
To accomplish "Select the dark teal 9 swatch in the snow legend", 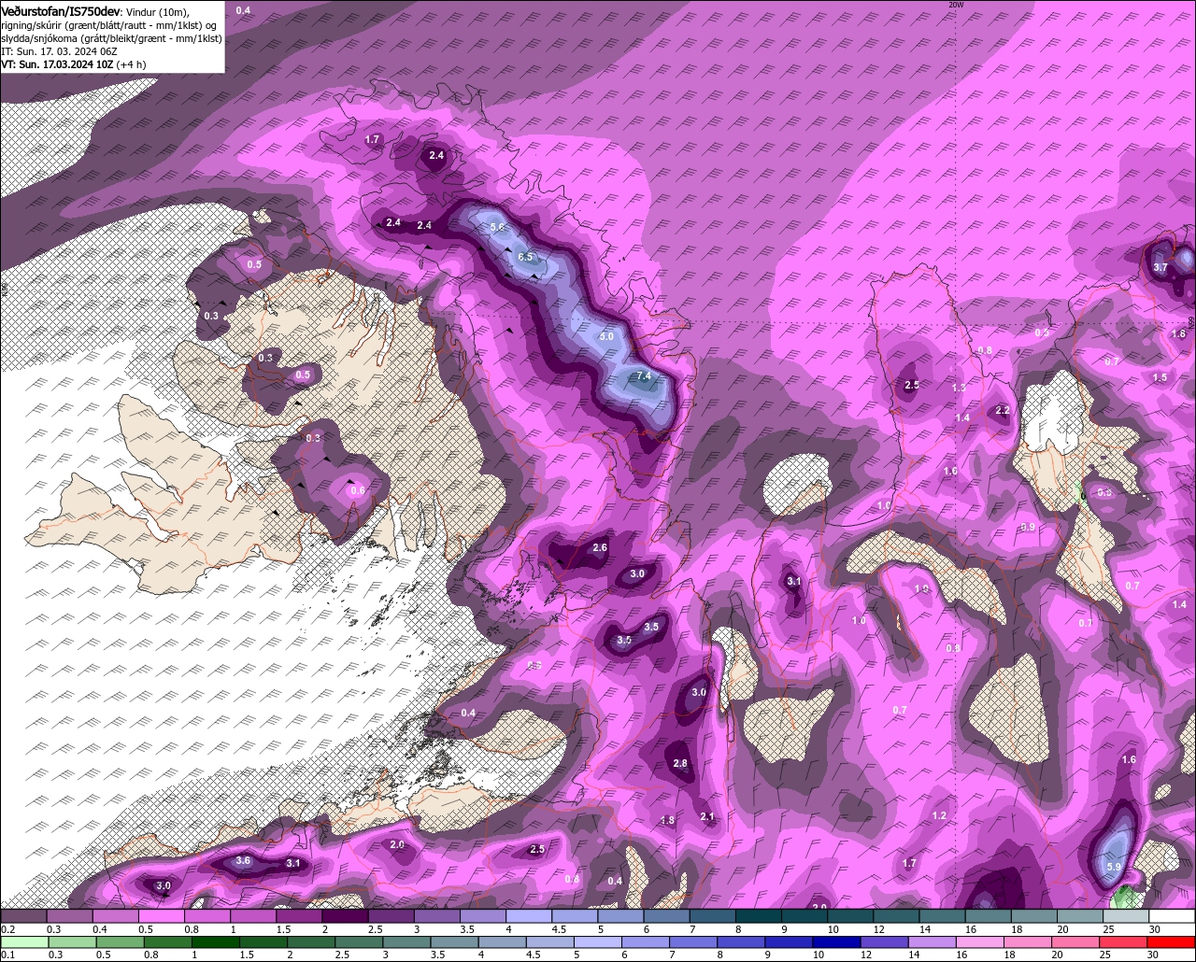I will point(804,916).
